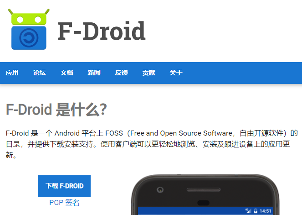Open the 关于 navigation item
Viewport: 302px width, 215px height.
pos(176,73)
